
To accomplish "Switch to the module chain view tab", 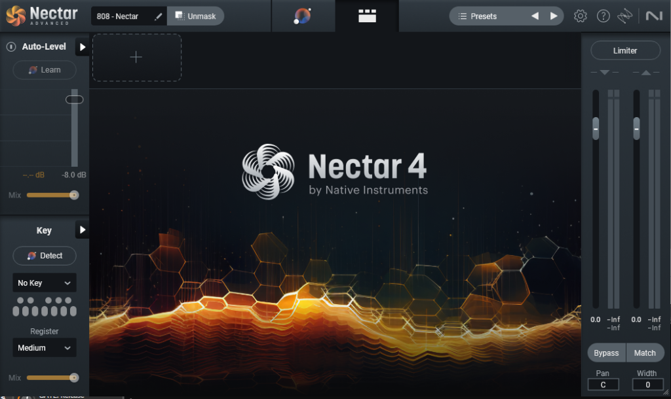I will [x=367, y=16].
